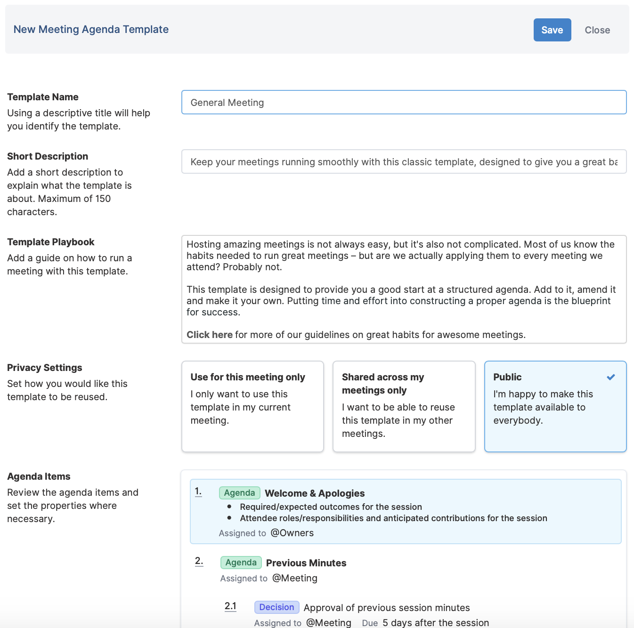Click agenda item number 2.
This screenshot has width=634, height=628.
(199, 561)
